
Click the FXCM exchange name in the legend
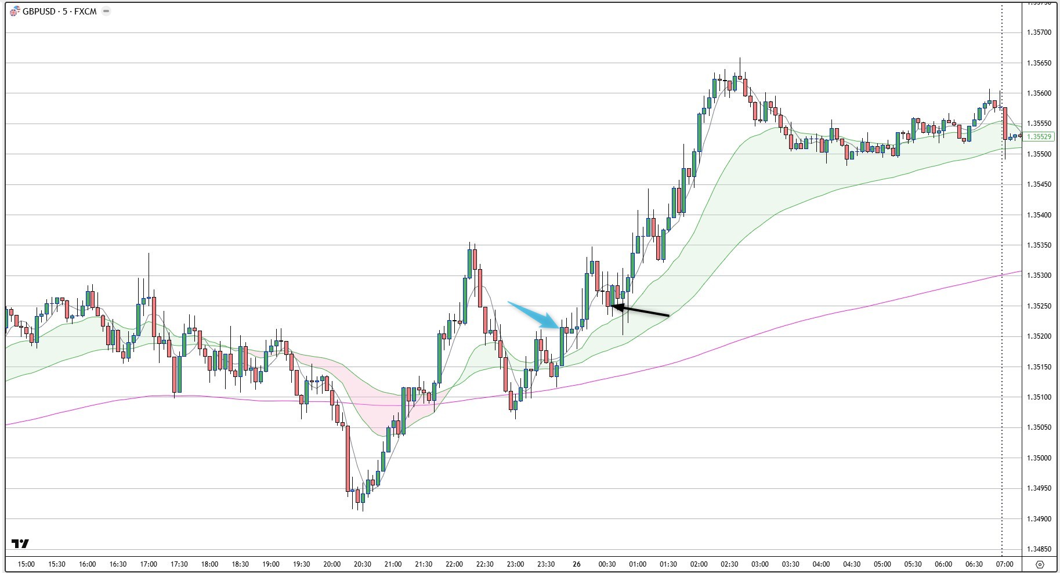pos(85,10)
